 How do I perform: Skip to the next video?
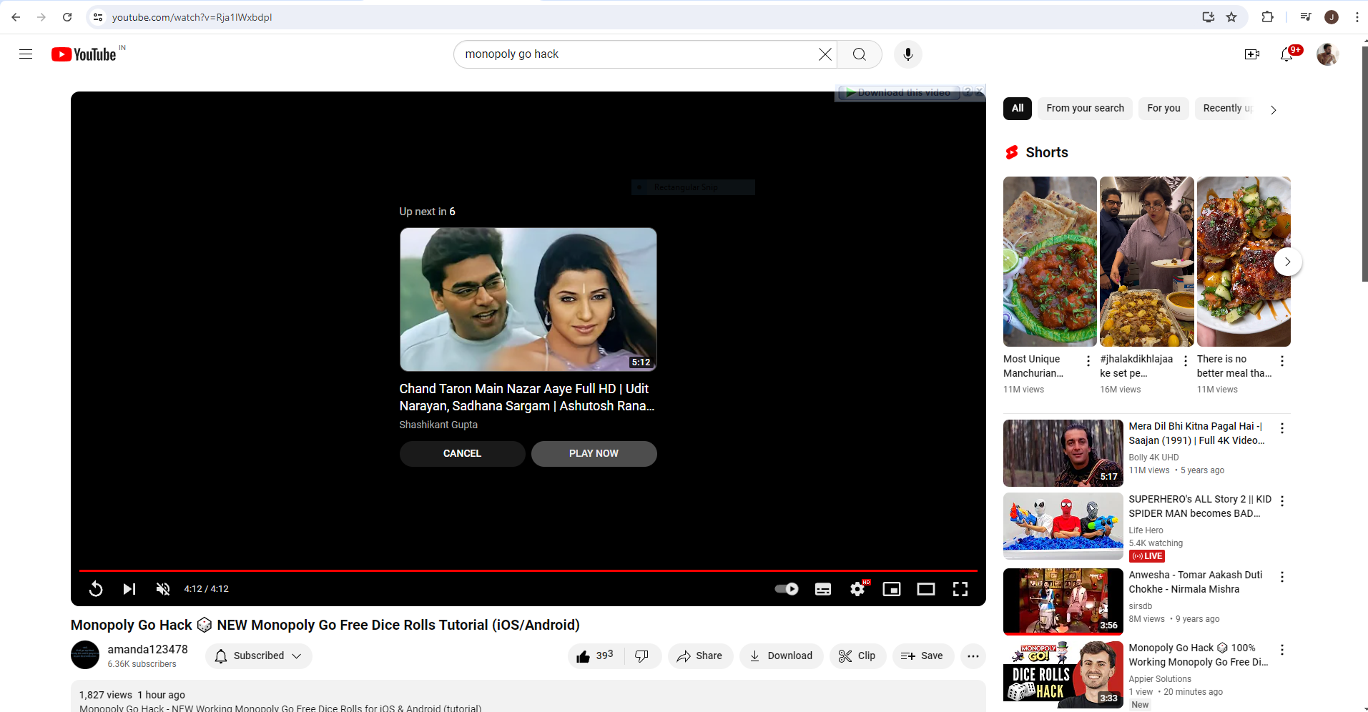tap(129, 589)
